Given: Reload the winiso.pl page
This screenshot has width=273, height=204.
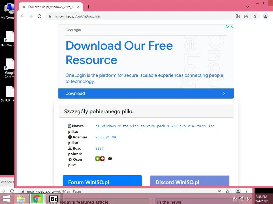Looking at the screenshot, I should coord(39,16).
